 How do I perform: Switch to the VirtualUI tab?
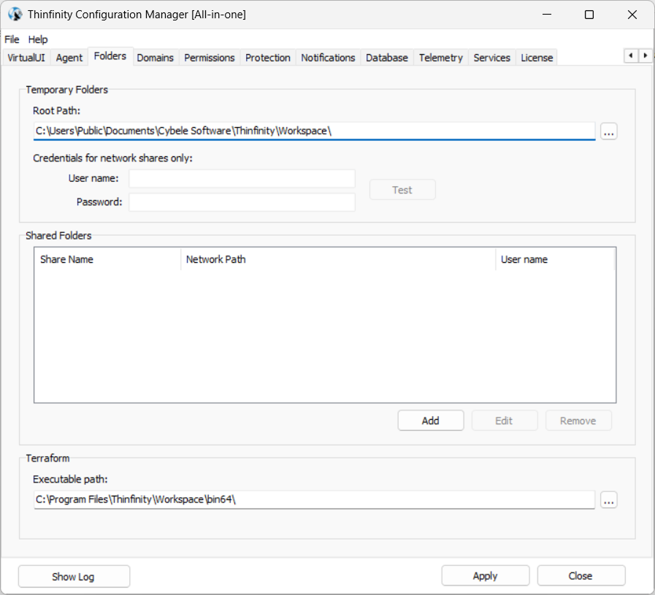(x=26, y=58)
